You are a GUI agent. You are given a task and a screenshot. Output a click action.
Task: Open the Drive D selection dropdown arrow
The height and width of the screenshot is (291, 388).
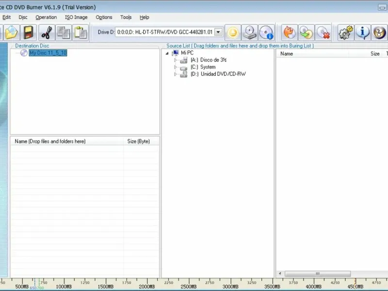(x=218, y=32)
